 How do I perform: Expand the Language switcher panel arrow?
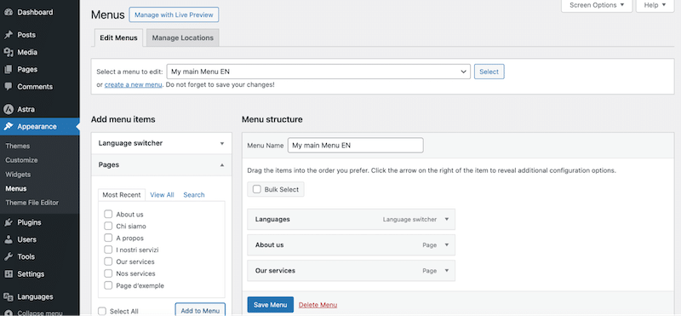click(222, 143)
